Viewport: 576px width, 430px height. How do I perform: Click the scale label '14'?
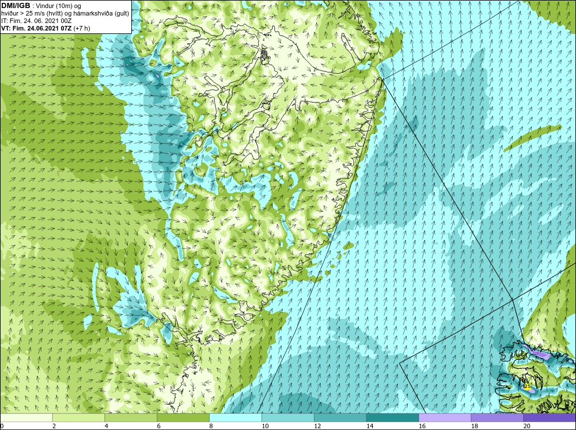pos(370,426)
